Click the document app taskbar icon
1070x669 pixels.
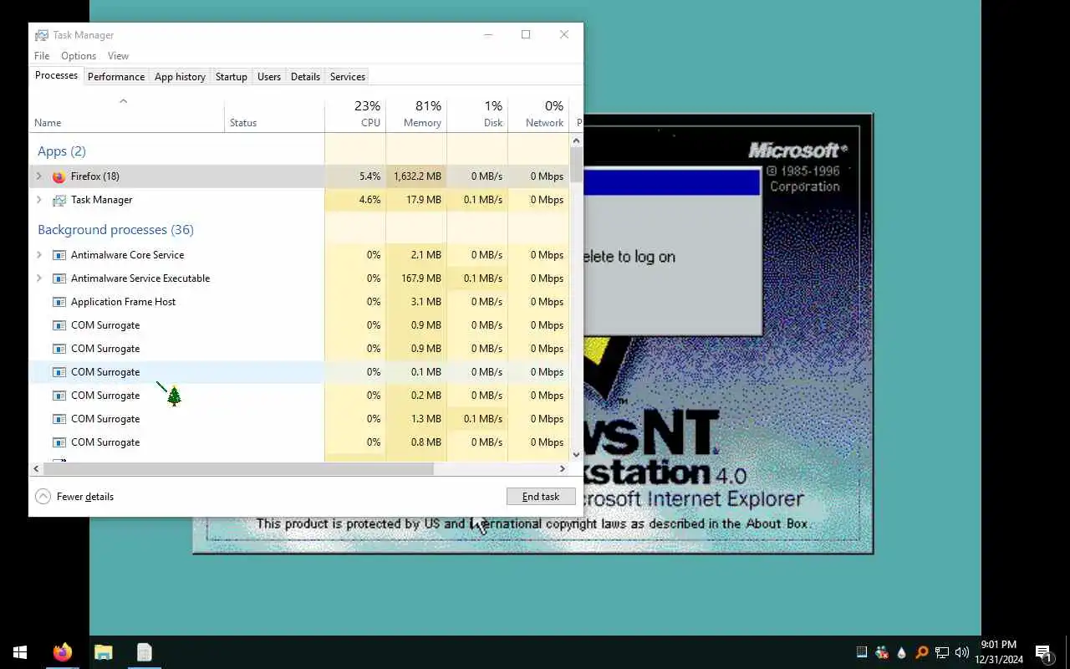(x=145, y=652)
